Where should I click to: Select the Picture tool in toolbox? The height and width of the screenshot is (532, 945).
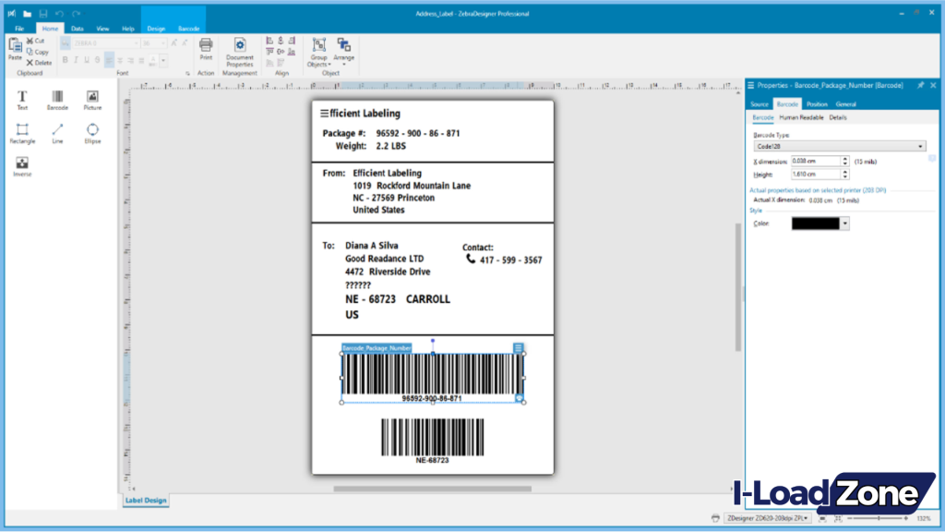(92, 100)
